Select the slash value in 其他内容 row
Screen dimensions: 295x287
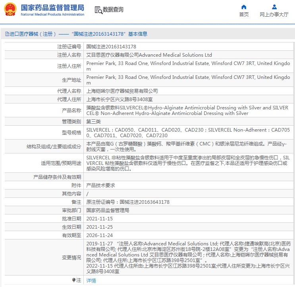(x=87, y=194)
